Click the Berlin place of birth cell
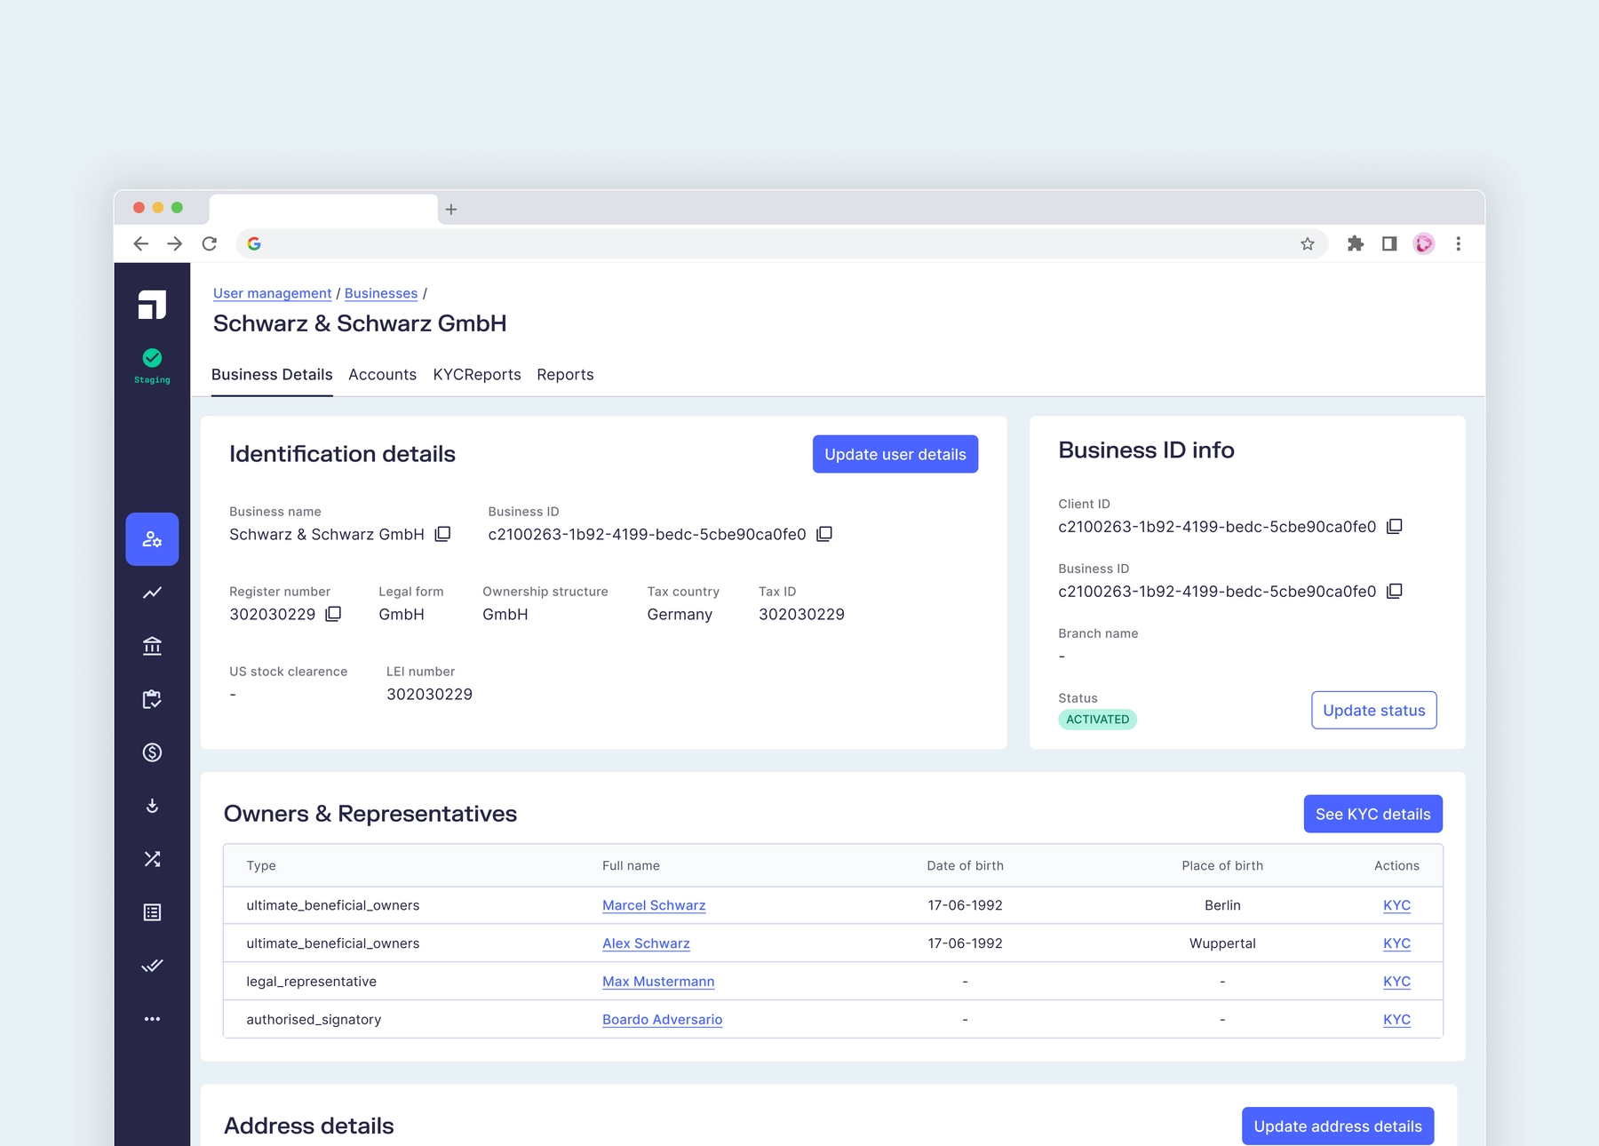Image resolution: width=1599 pixels, height=1146 pixels. (1222, 905)
